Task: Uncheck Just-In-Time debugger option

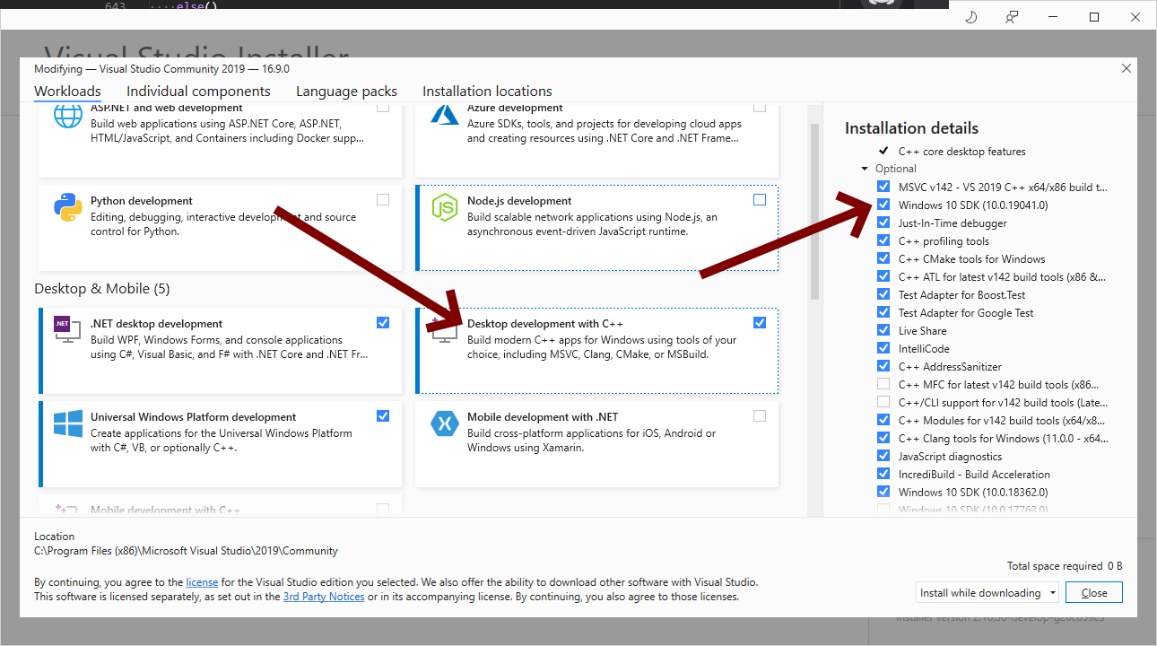Action: click(883, 223)
